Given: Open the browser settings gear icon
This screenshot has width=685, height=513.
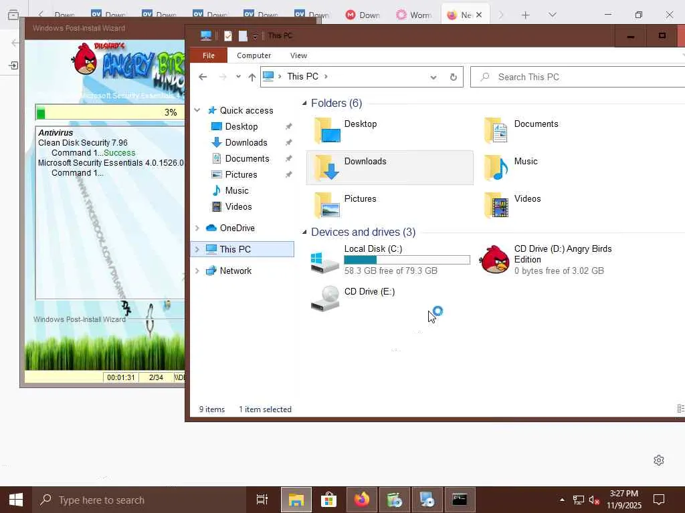Looking at the screenshot, I should (659, 460).
